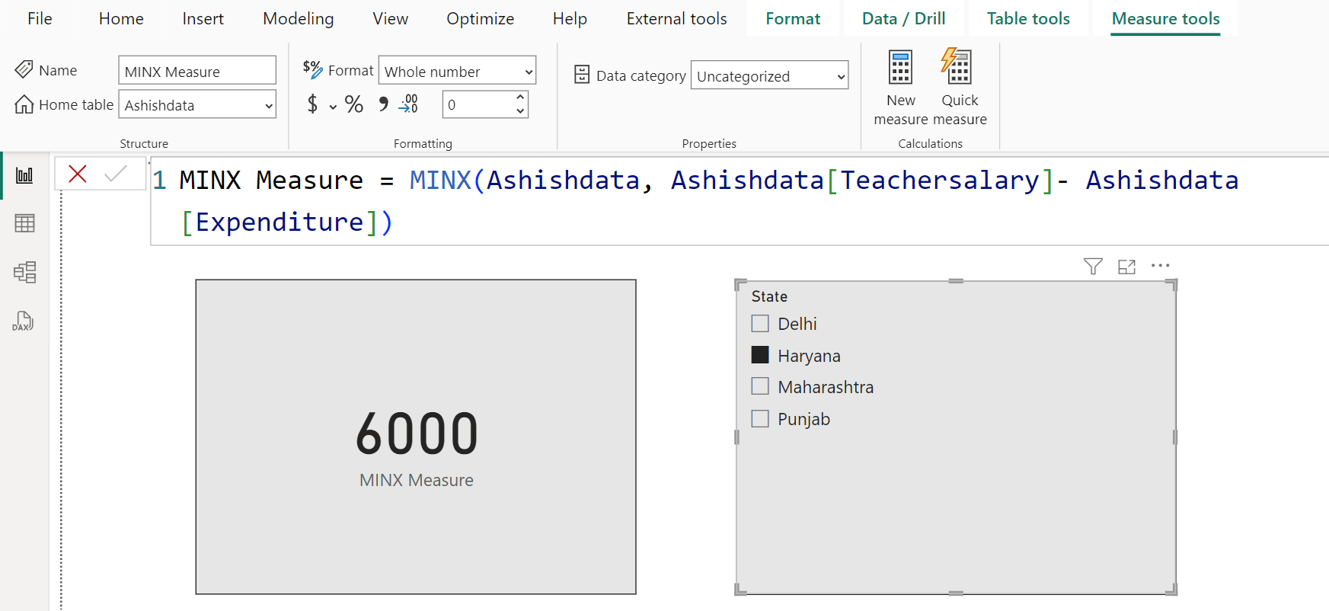Apply percentage format to the measure
This screenshot has width=1329, height=611.
pos(353,104)
